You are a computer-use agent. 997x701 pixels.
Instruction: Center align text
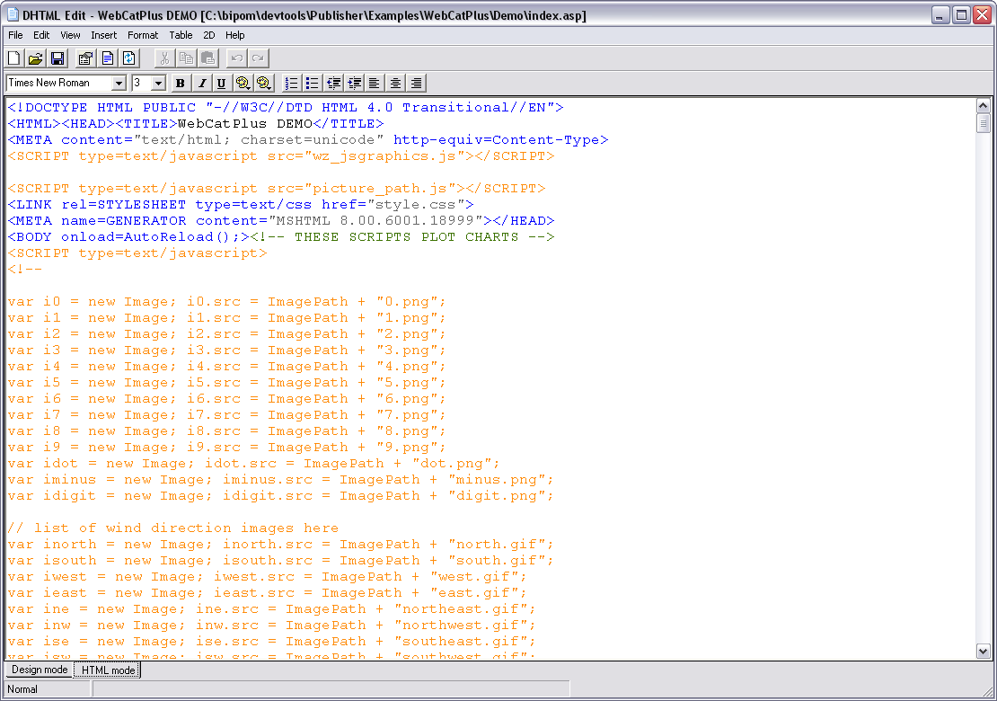395,83
